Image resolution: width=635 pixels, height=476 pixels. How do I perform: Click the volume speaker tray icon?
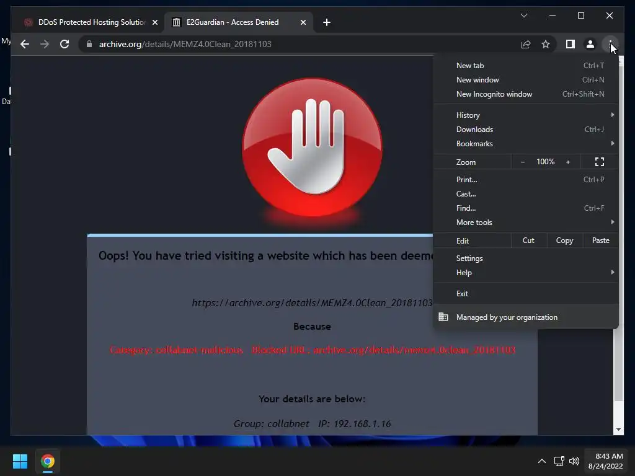[x=574, y=461]
